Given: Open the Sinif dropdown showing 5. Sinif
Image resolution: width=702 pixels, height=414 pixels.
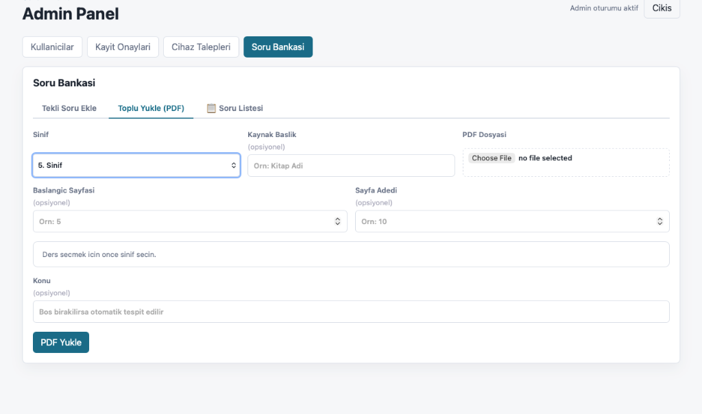Looking at the screenshot, I should coord(136,165).
